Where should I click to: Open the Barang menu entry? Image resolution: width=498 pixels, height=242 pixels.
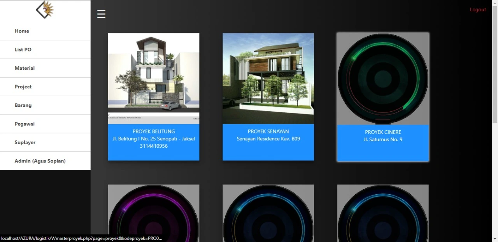click(23, 105)
